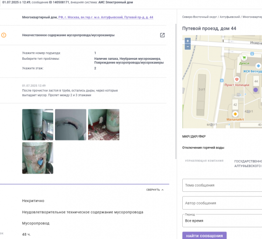Click the MananaArt orange diamond marker
This screenshot has width=262, height=239.
pyautogui.click(x=235, y=114)
